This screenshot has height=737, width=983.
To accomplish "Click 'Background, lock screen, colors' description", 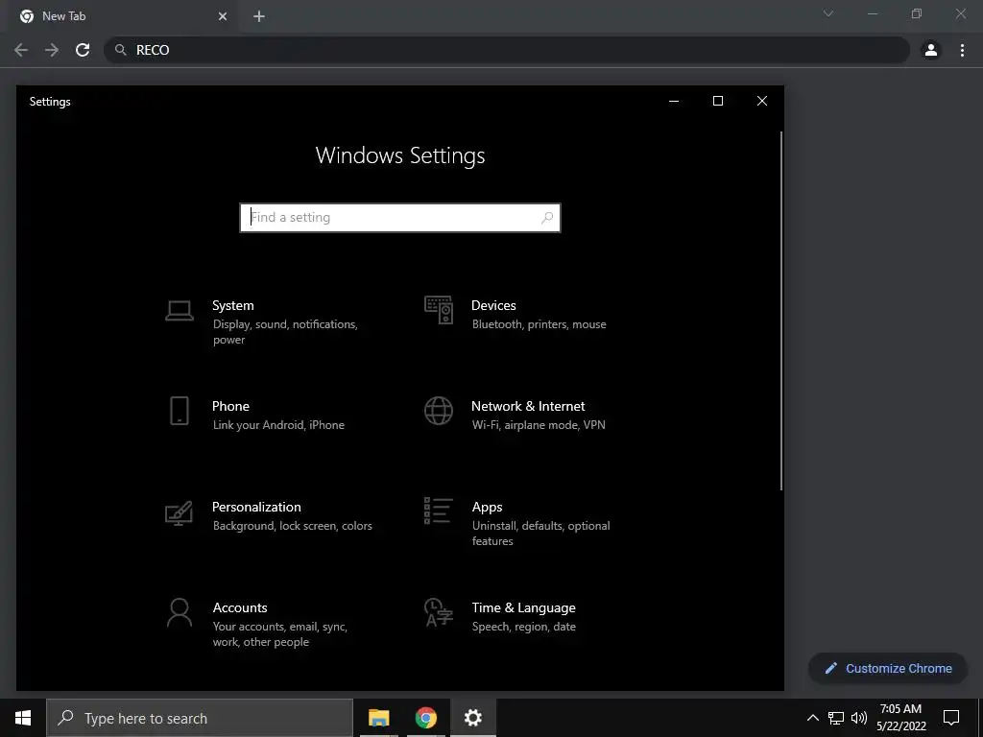I will [x=292, y=526].
